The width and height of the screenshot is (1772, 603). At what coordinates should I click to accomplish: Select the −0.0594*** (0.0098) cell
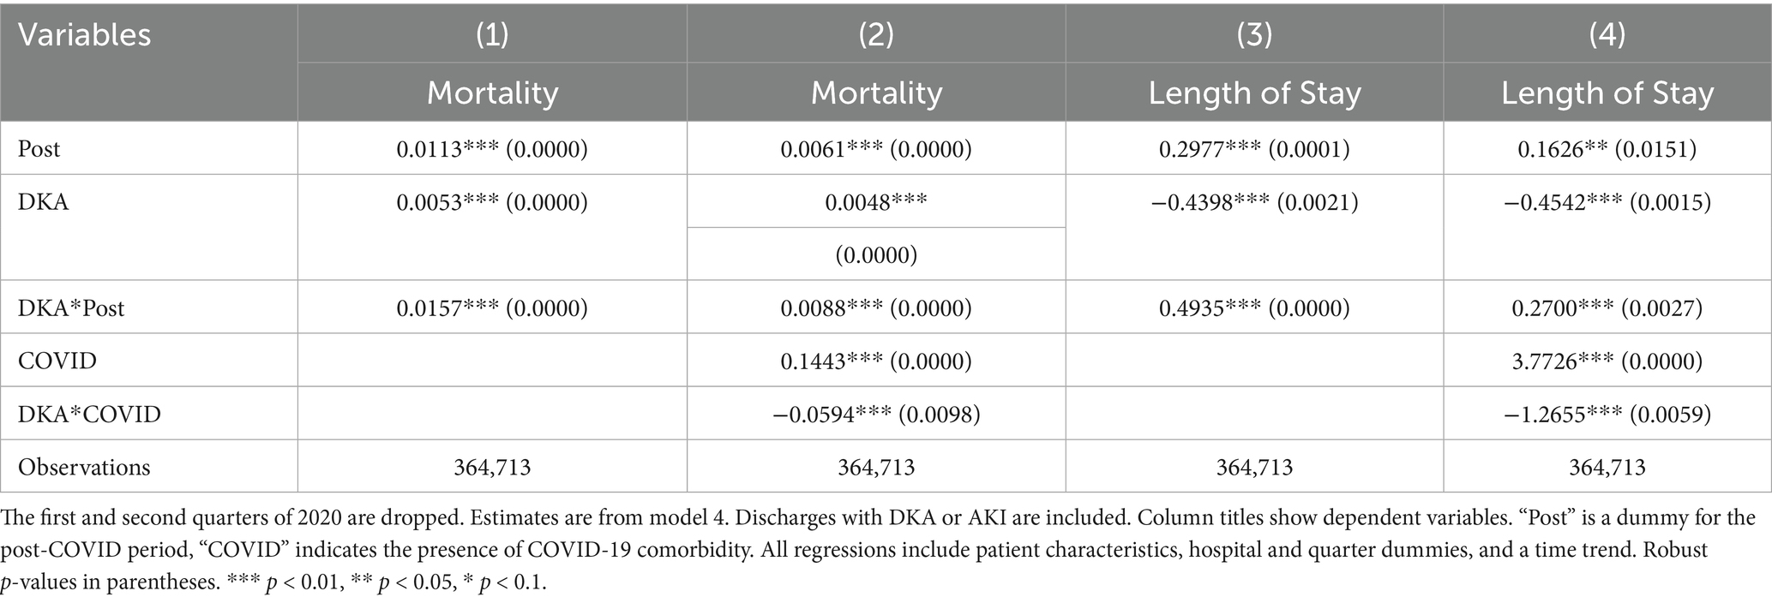tap(876, 414)
